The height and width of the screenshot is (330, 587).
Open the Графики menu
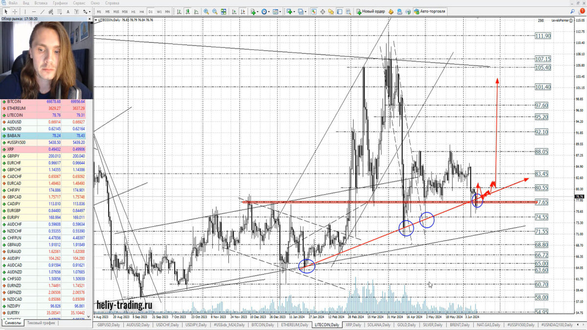[x=60, y=3]
